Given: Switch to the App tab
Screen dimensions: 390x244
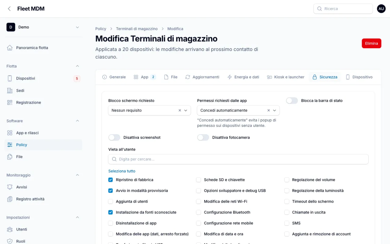Looking at the screenshot, I should (145, 77).
